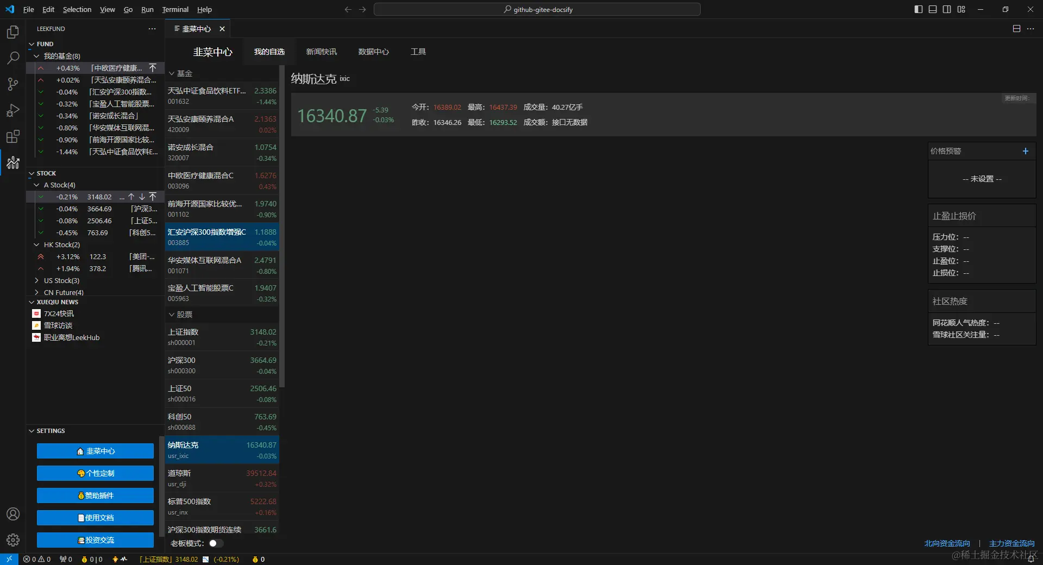
Task: Open errors and warnings in status bar
Action: tap(37, 559)
